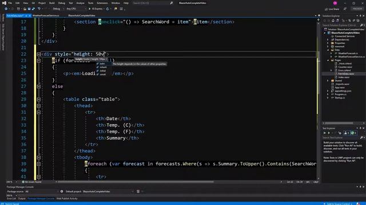Switch to the WeatherForecastService.cs tab
The height and width of the screenshot is (205, 366).
click(46, 15)
